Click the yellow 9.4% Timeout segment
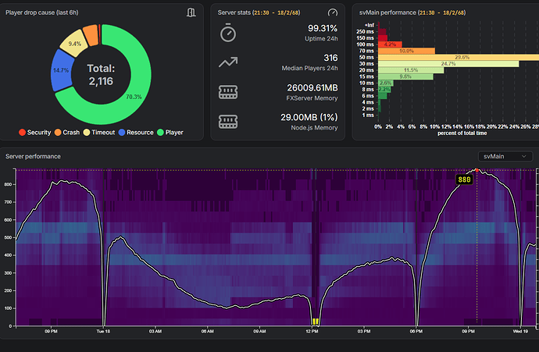The image size is (539, 352). [x=74, y=43]
